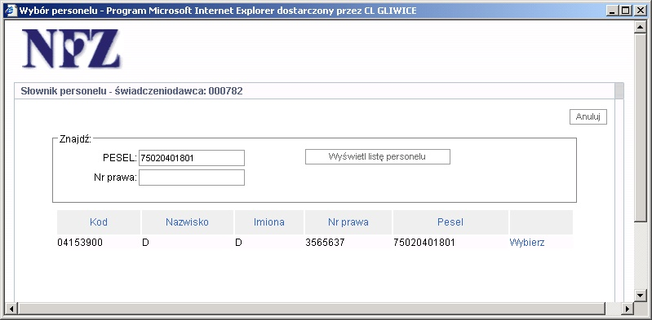Maximize the Wybór personelu window
652x320 pixels.
(x=625, y=11)
